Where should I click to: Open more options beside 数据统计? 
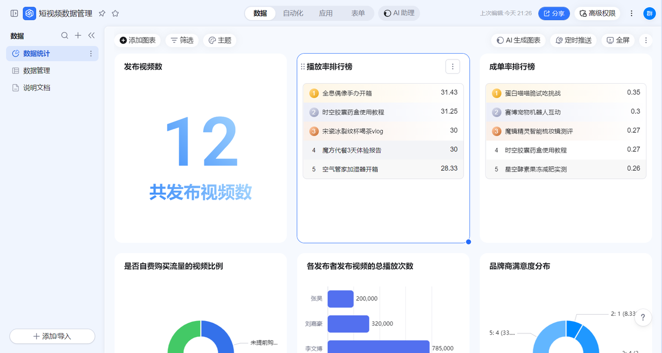91,54
